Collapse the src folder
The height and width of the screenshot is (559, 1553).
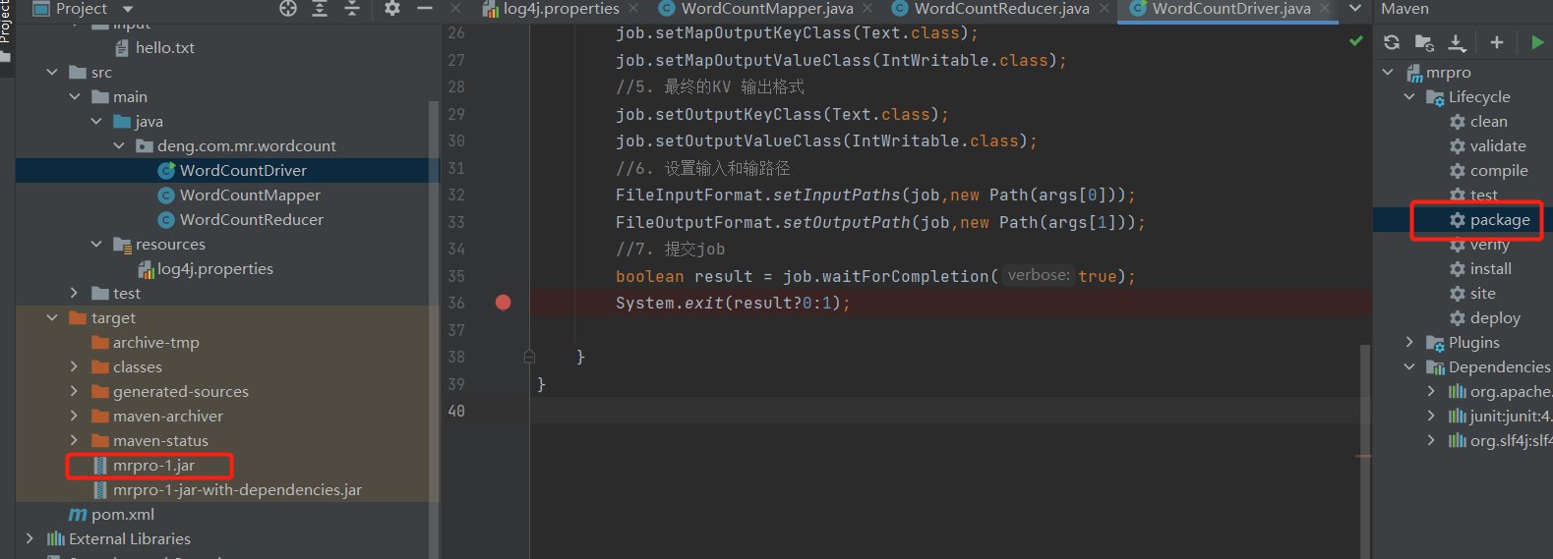52,73
